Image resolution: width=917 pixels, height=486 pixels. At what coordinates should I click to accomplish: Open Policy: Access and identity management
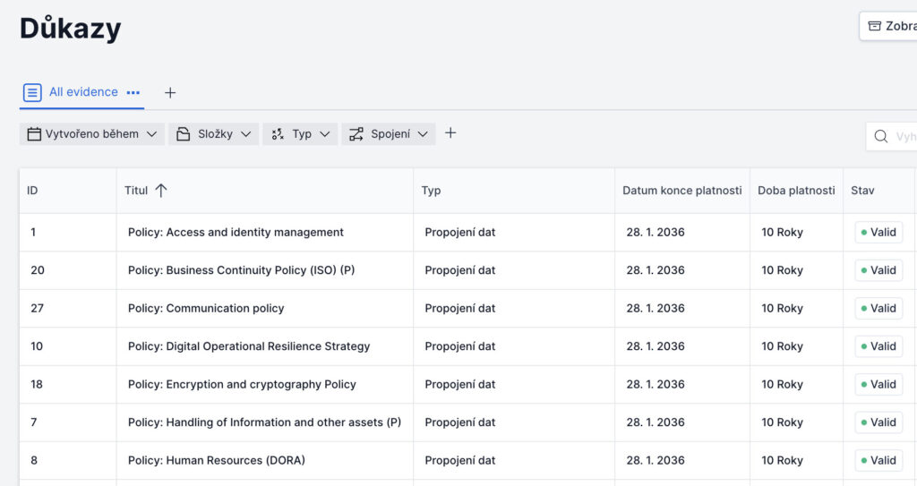click(236, 232)
